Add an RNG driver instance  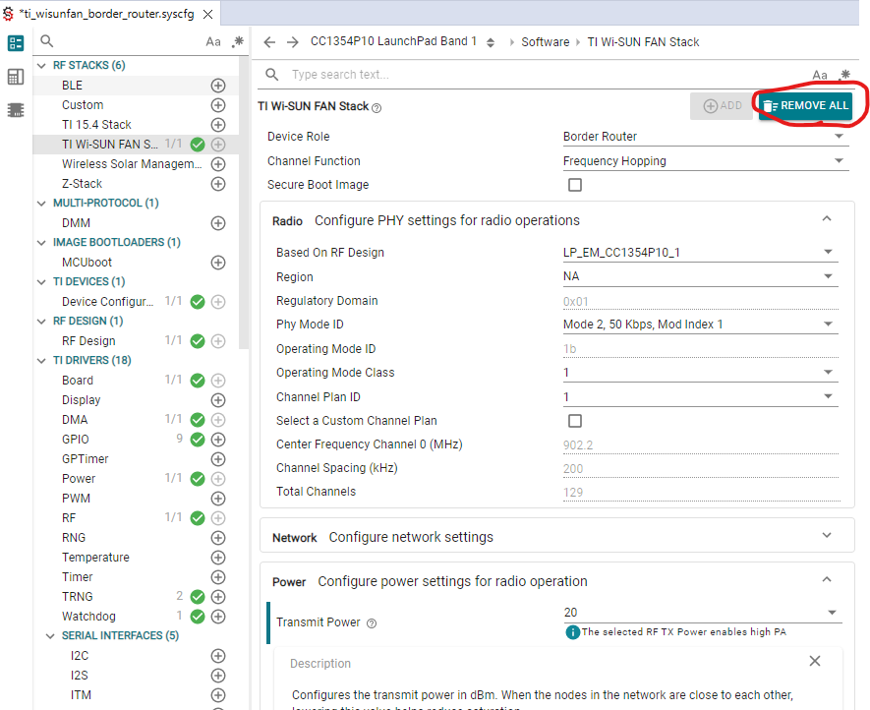click(x=218, y=538)
